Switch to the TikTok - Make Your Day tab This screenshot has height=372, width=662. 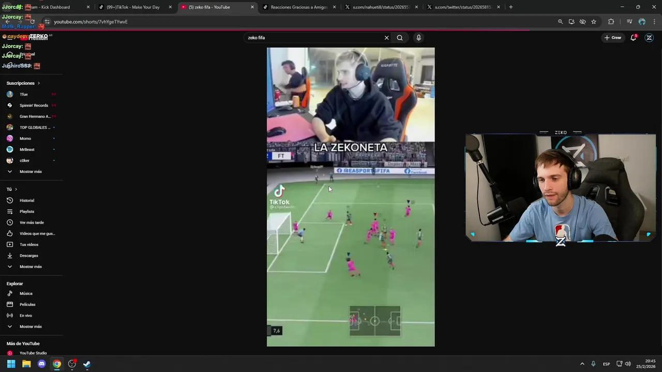point(133,7)
